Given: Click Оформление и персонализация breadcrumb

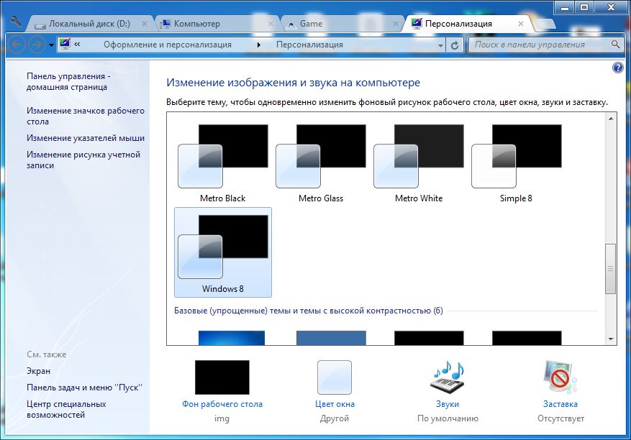Looking at the screenshot, I should point(168,45).
